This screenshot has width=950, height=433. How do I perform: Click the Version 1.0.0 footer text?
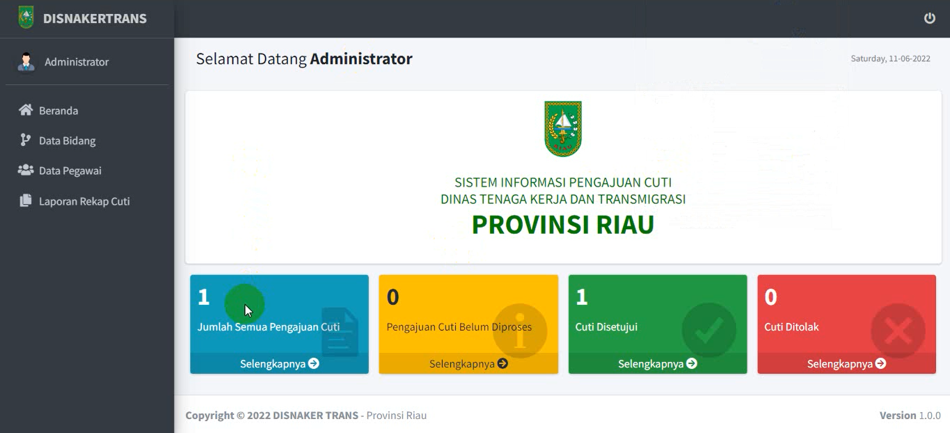[910, 415]
